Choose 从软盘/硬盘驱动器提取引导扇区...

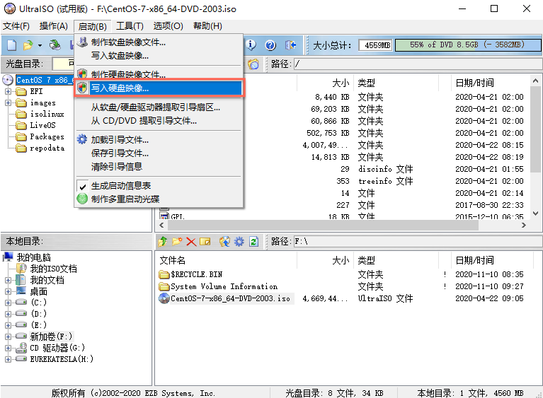[x=159, y=107]
